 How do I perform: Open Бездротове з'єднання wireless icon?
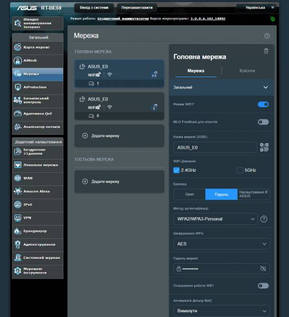pos(17,152)
